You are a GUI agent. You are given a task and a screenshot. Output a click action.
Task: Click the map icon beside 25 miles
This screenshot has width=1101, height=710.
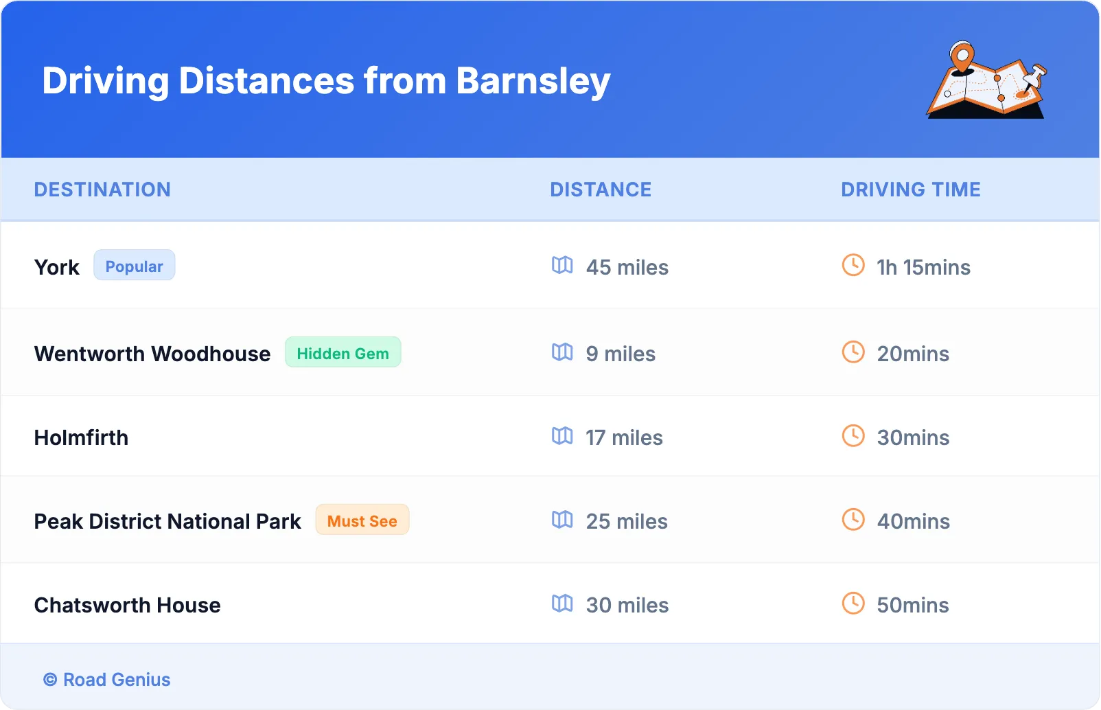[x=562, y=519]
